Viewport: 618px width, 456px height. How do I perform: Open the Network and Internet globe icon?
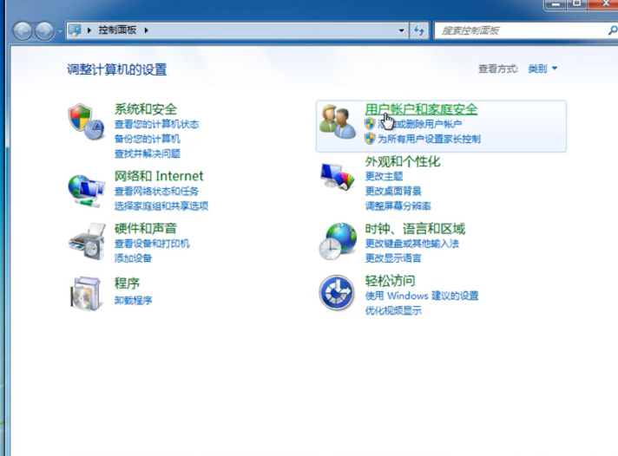[86, 191]
